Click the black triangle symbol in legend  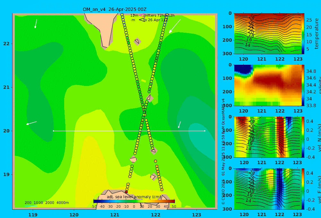[x=142, y=20]
